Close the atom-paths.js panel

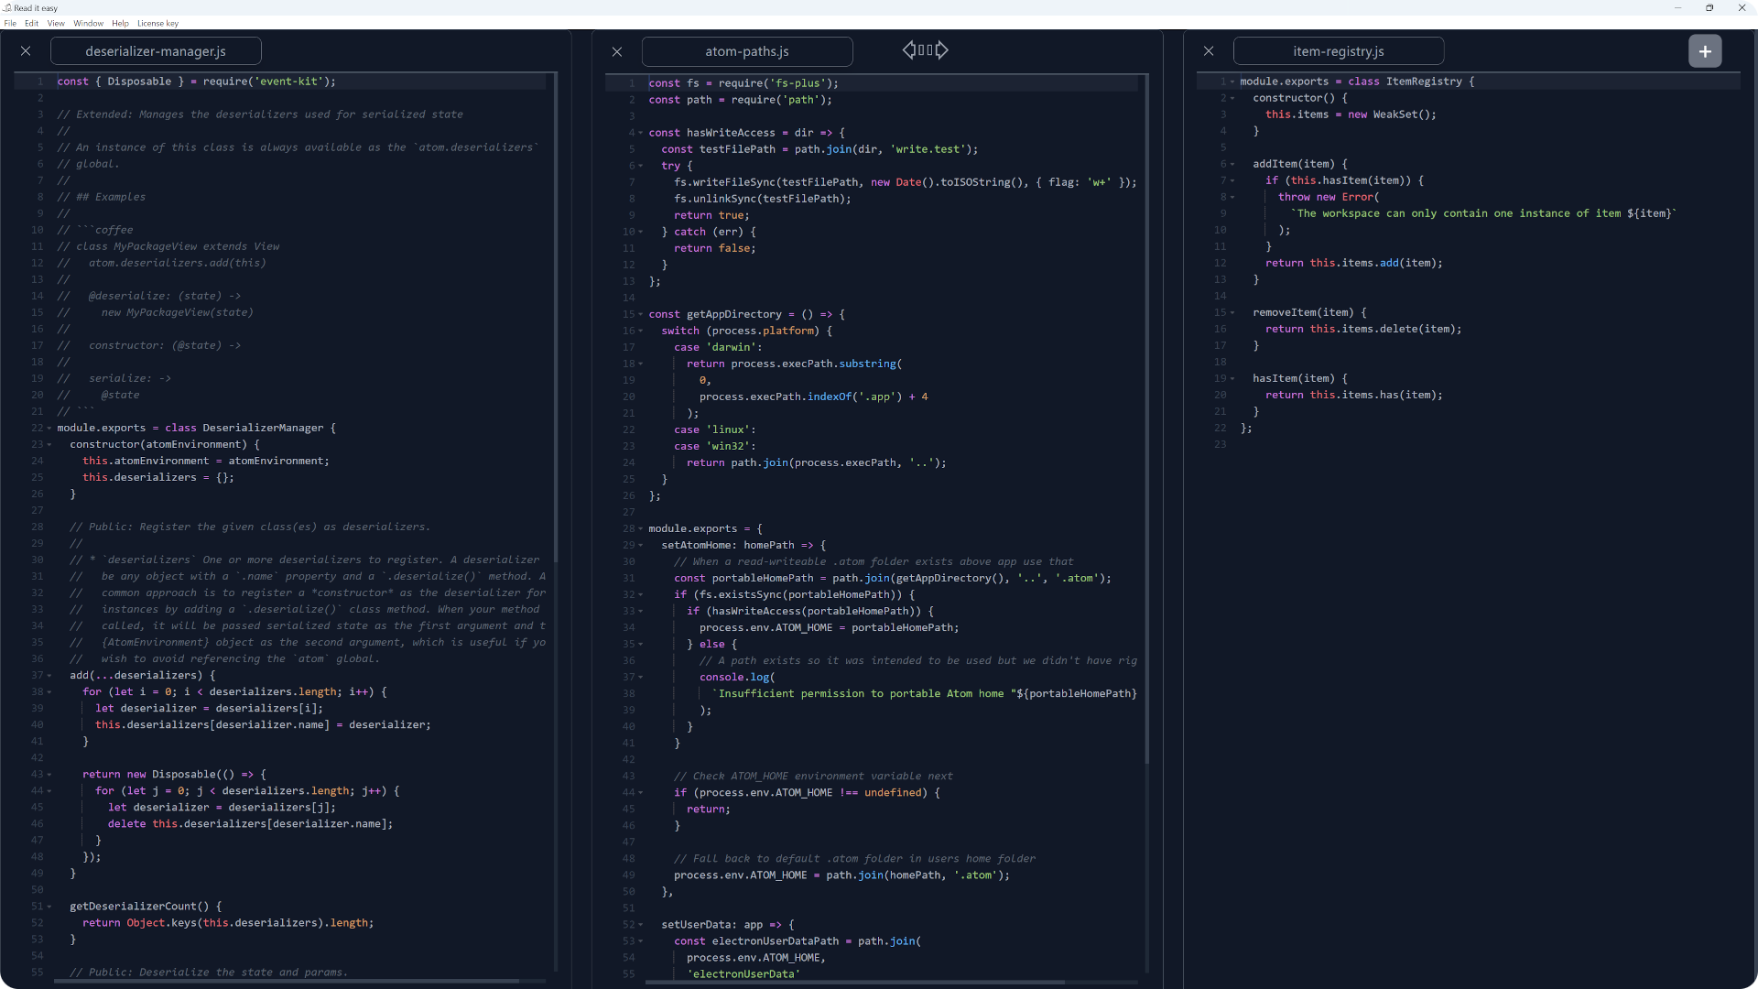pyautogui.click(x=617, y=51)
